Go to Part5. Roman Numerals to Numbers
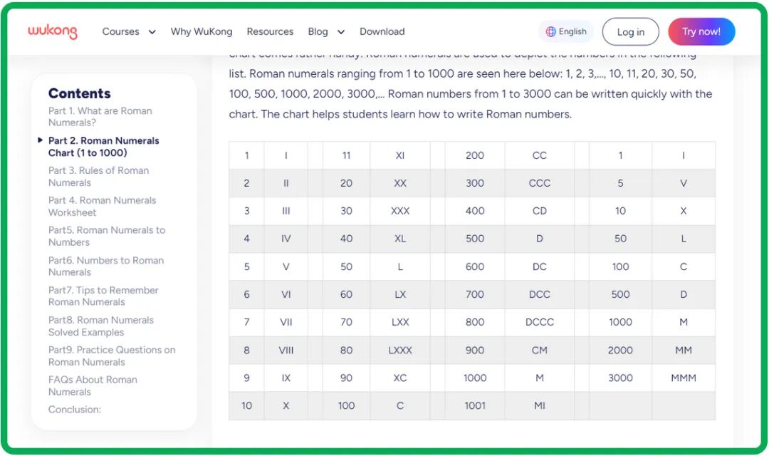The width and height of the screenshot is (769, 456). pyautogui.click(x=106, y=237)
